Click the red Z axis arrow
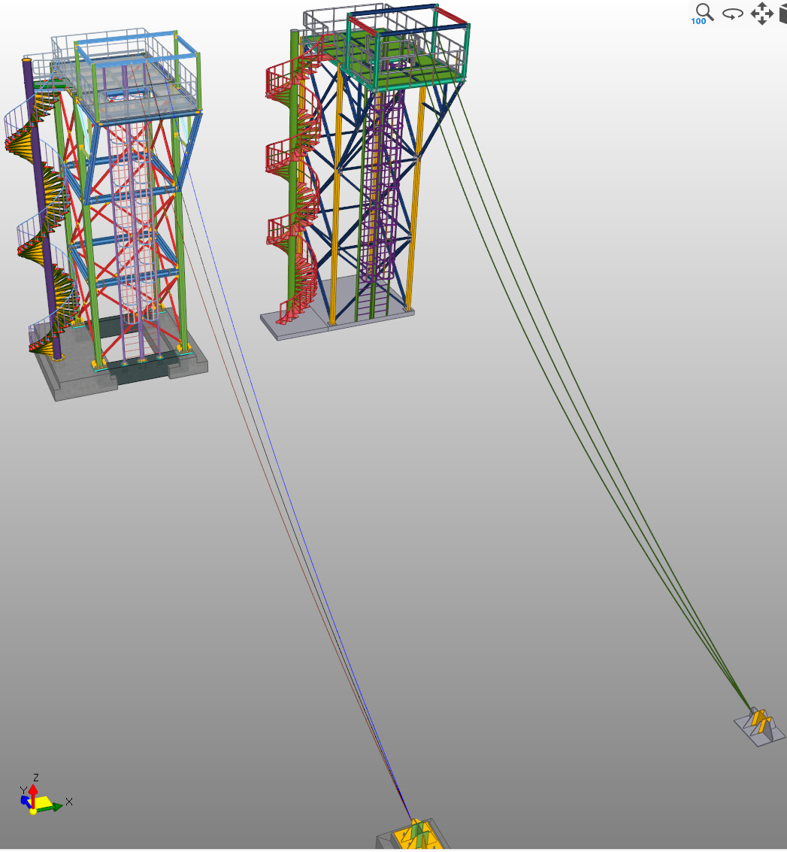 [34, 790]
